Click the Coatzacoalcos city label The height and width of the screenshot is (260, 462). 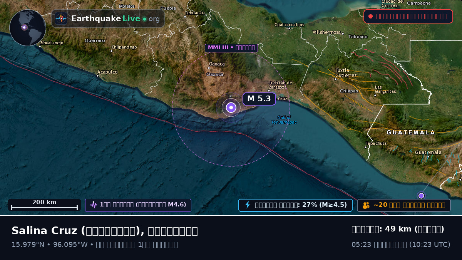290,25
